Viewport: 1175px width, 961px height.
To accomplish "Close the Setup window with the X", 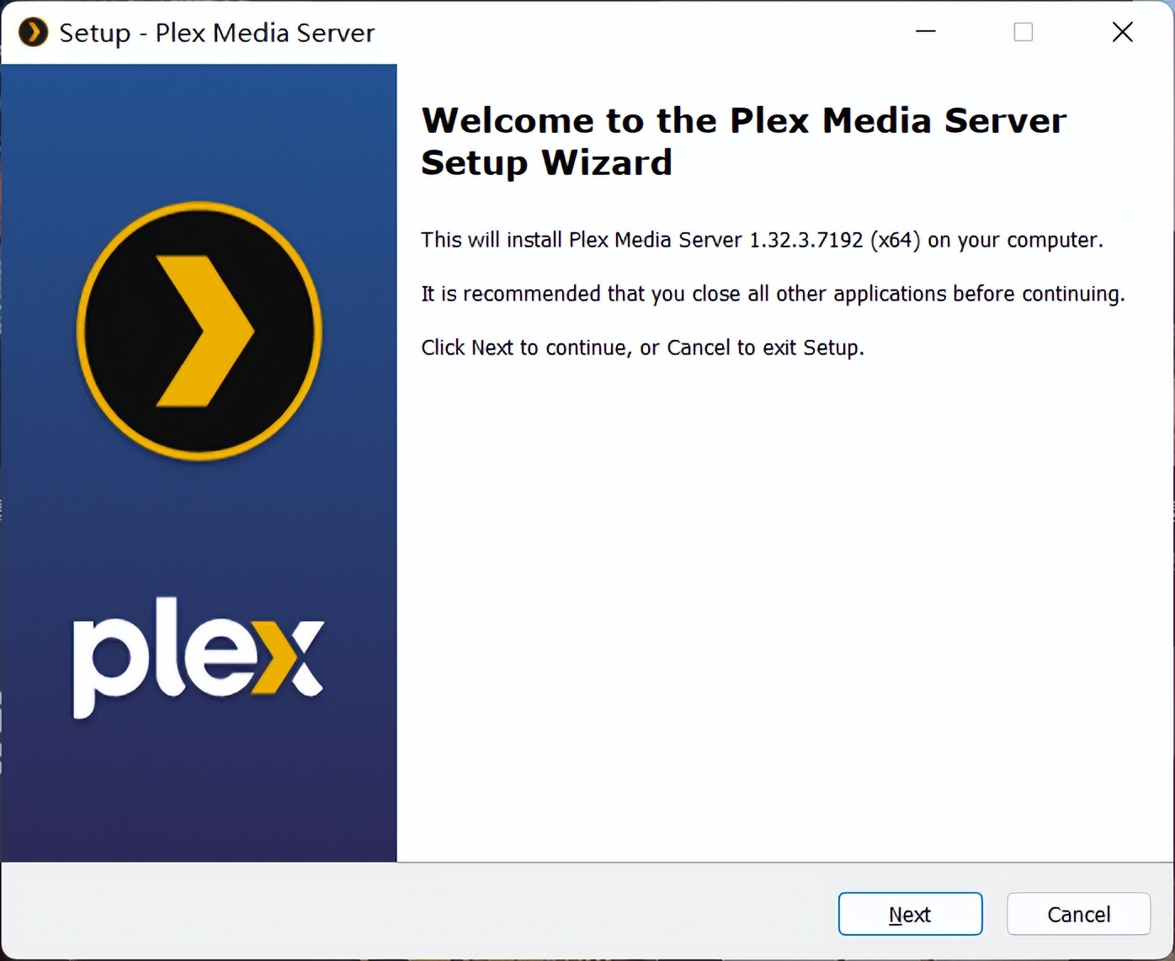I will click(x=1122, y=32).
